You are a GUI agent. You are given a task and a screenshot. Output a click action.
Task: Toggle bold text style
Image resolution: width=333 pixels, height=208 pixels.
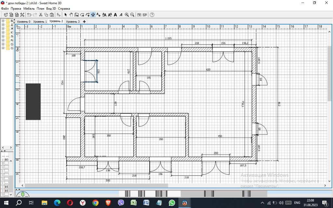[115, 15]
